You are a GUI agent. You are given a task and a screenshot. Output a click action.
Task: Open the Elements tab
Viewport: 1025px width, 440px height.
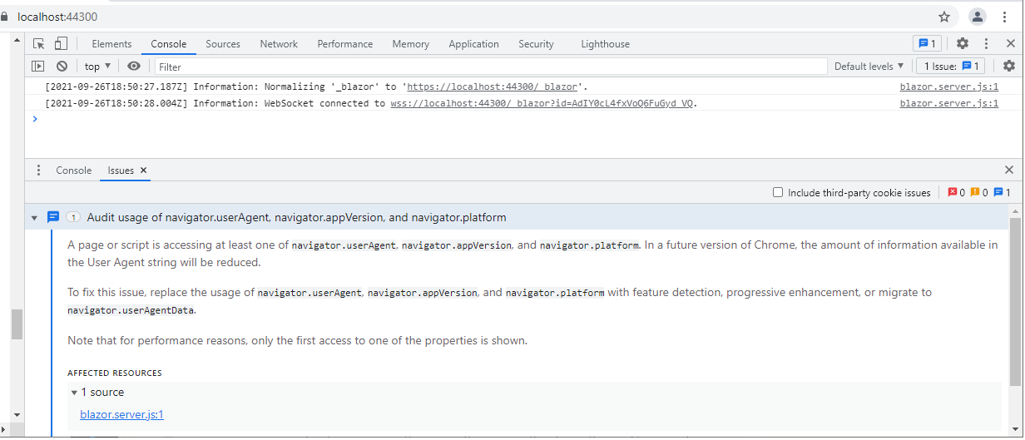coord(111,44)
